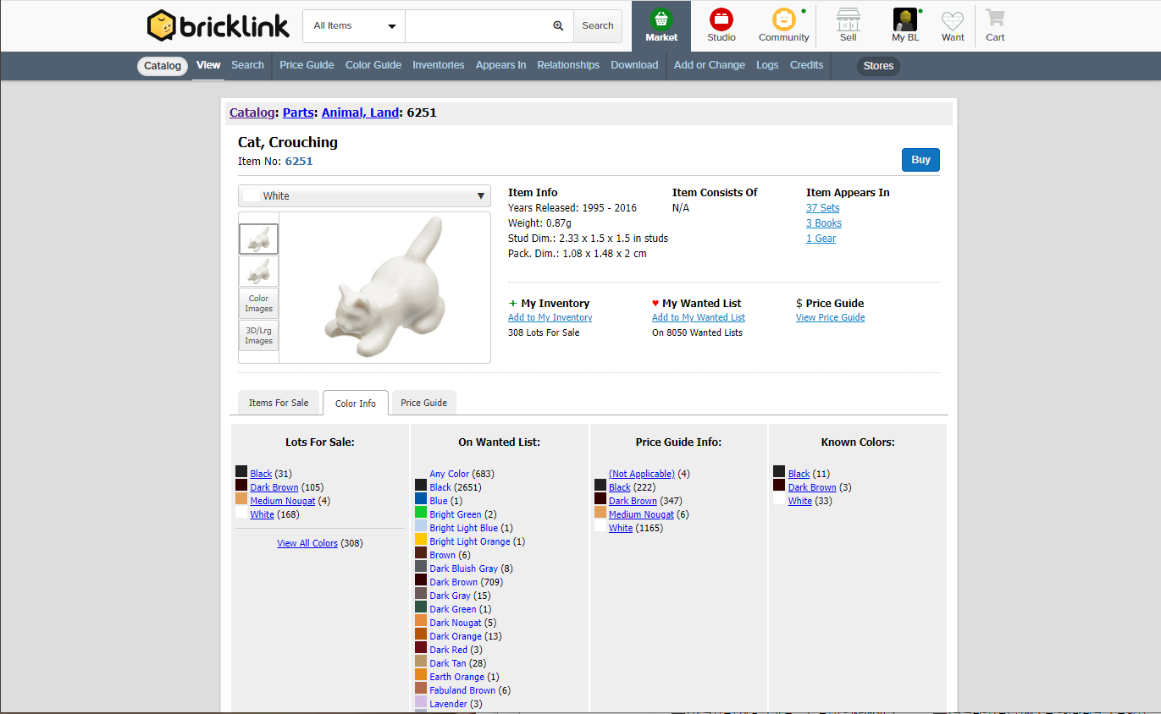Open the Inventories menu item

(439, 65)
